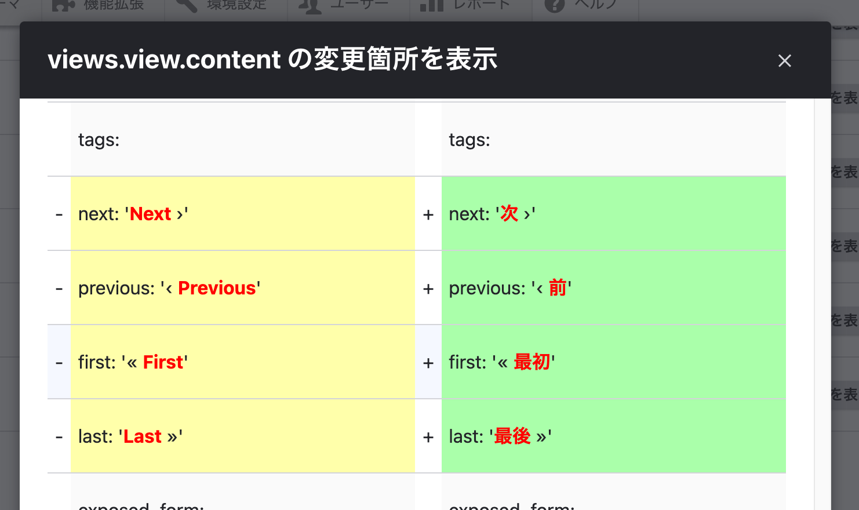This screenshot has width=859, height=510.
Task: Select the added line previous: '‹ 前'
Action: (613, 288)
